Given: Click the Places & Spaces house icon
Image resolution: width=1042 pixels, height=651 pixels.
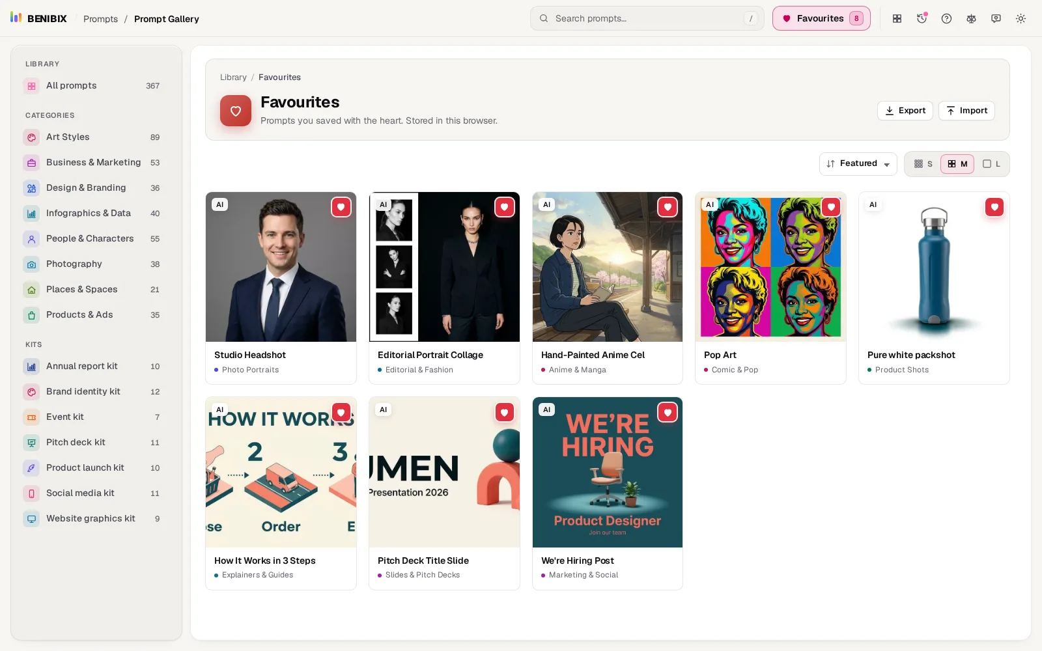Looking at the screenshot, I should (x=31, y=290).
